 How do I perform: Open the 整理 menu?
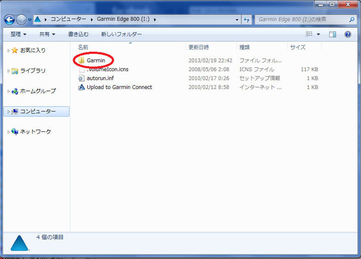pyautogui.click(x=18, y=34)
